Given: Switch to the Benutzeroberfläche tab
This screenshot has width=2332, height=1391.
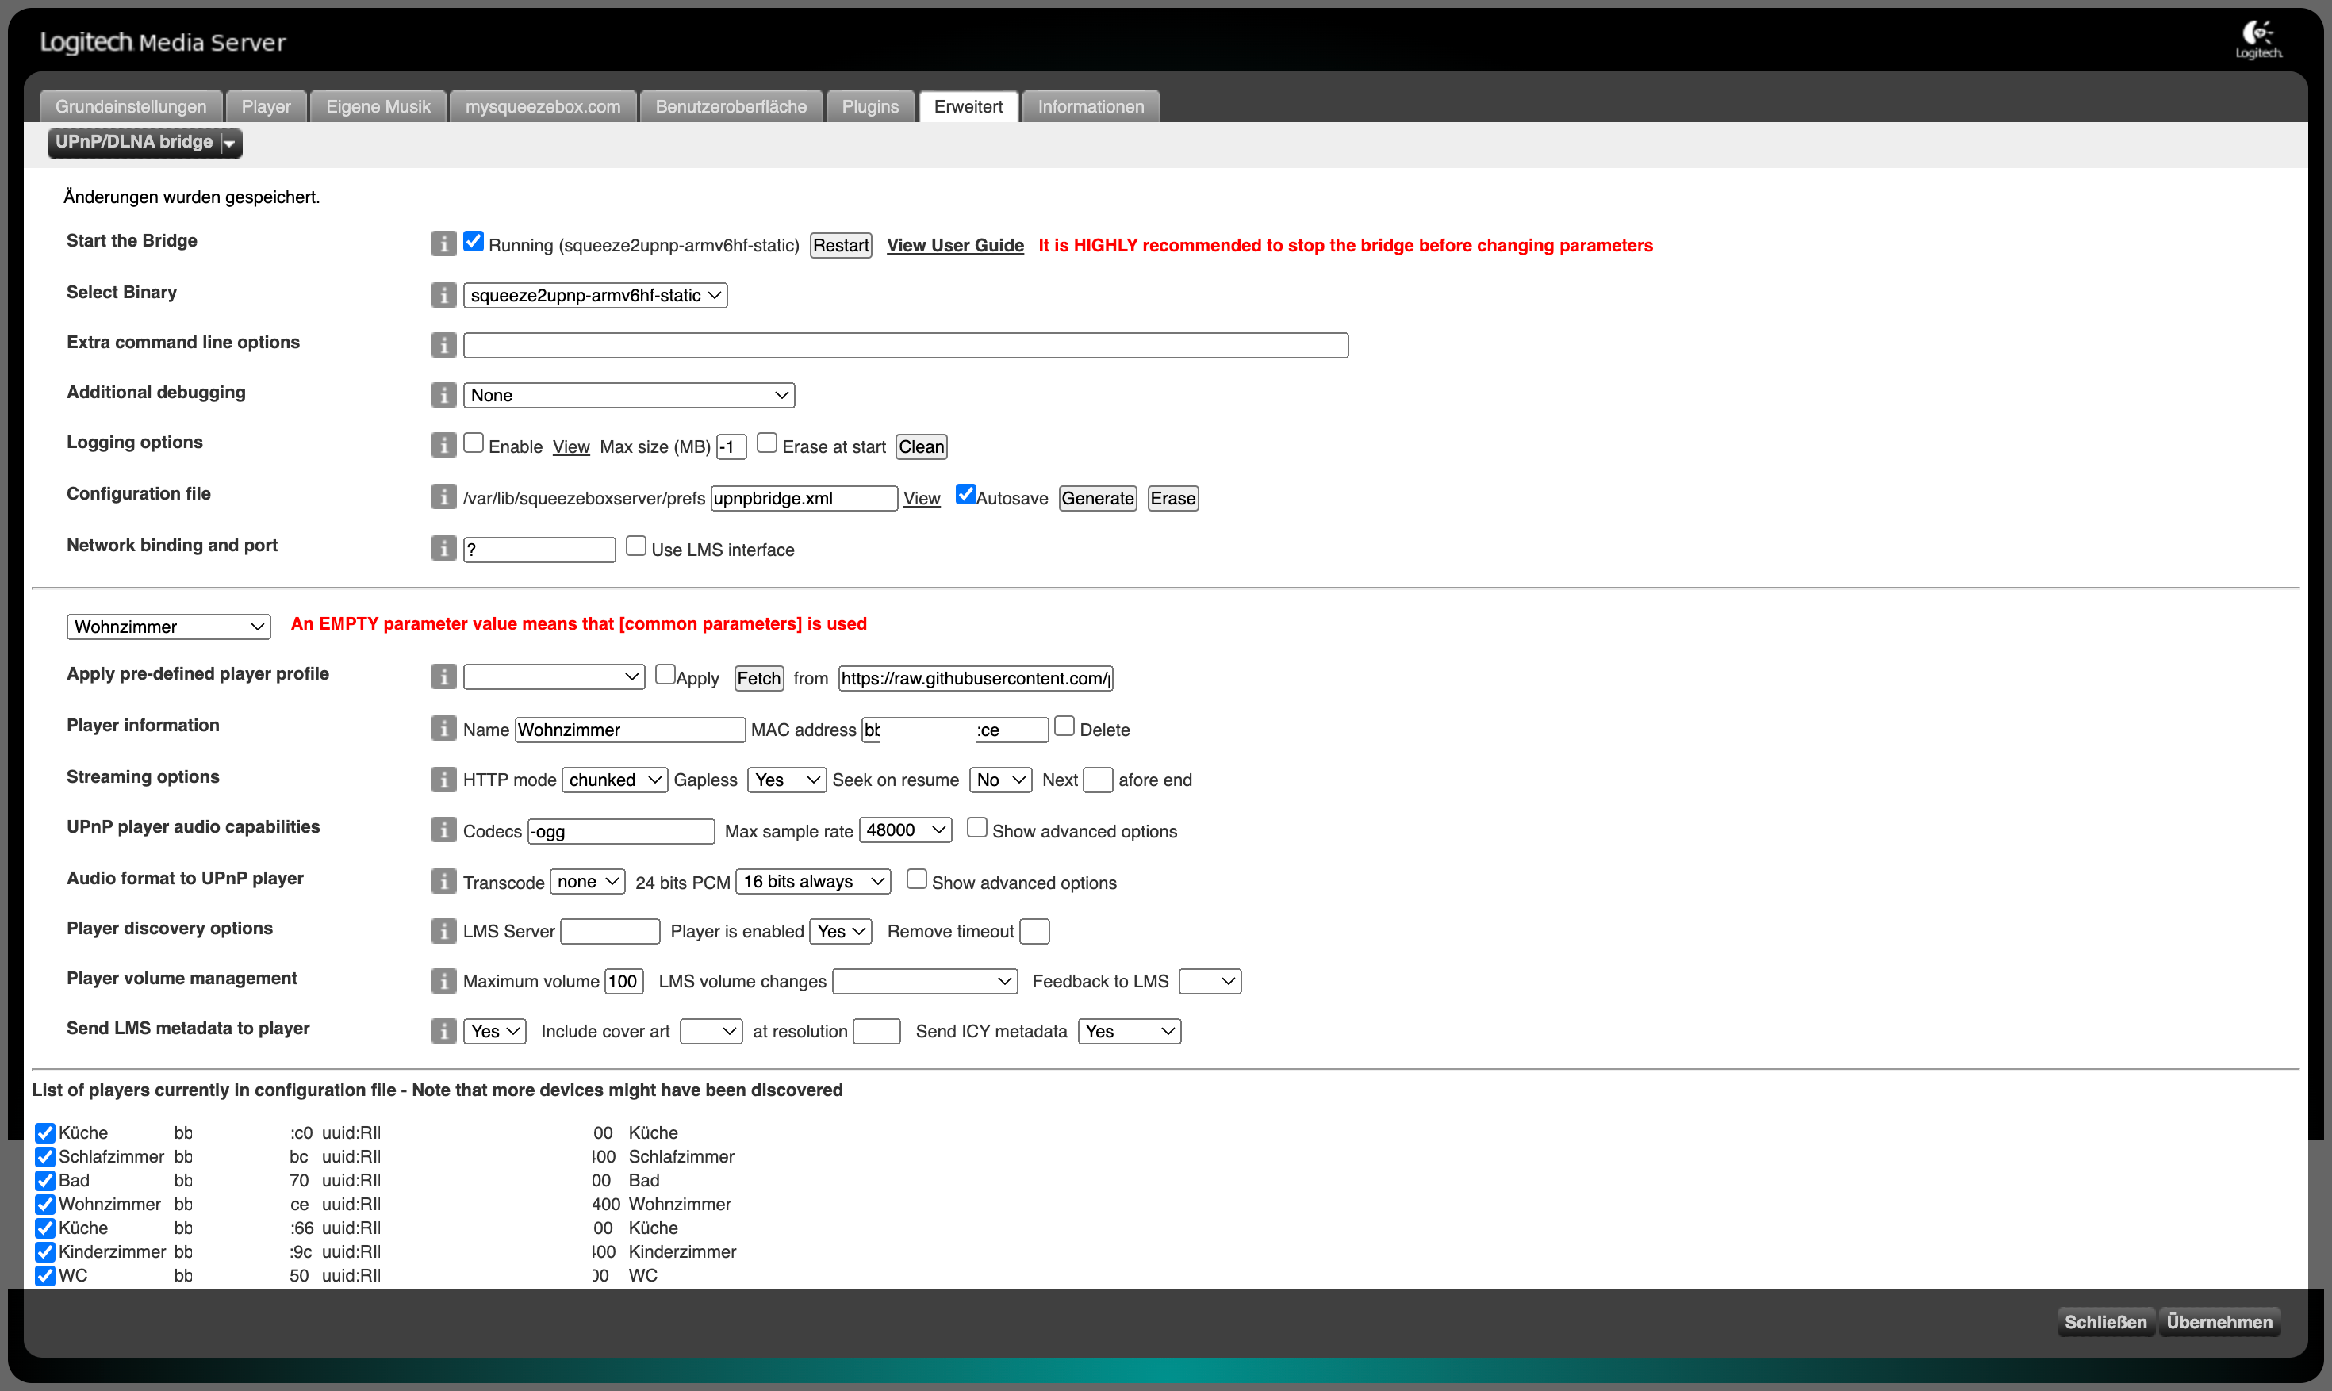Looking at the screenshot, I should click(x=731, y=107).
